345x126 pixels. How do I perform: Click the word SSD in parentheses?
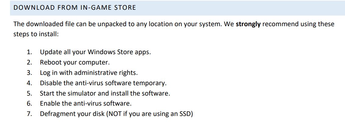(185, 114)
